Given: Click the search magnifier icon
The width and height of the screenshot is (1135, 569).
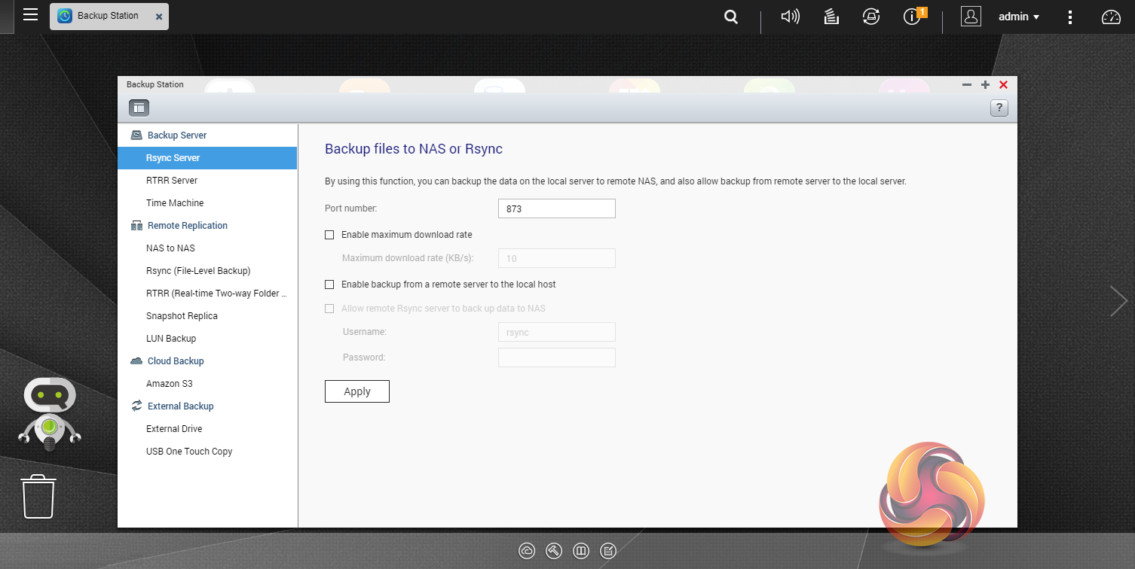Looking at the screenshot, I should point(730,17).
